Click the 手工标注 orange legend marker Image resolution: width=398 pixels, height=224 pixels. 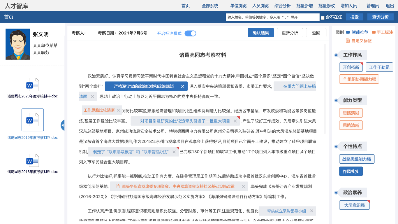[374, 32]
